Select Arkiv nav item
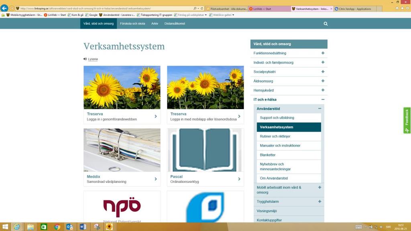 click(x=155, y=24)
